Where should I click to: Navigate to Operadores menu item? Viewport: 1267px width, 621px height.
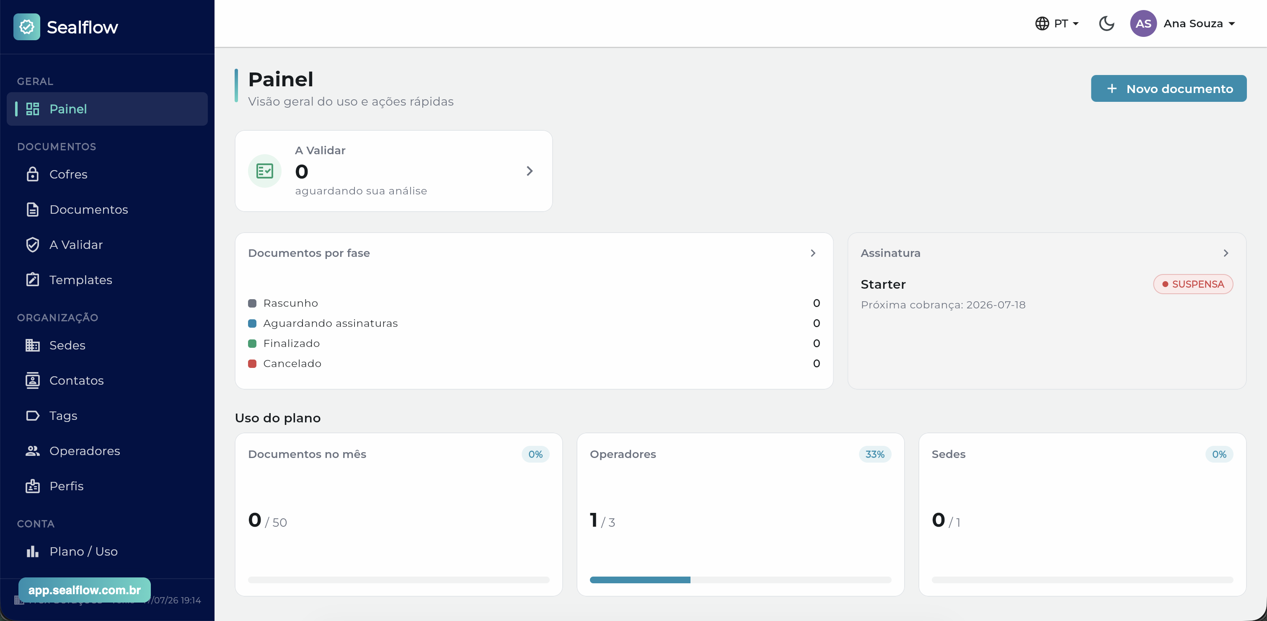107,451
